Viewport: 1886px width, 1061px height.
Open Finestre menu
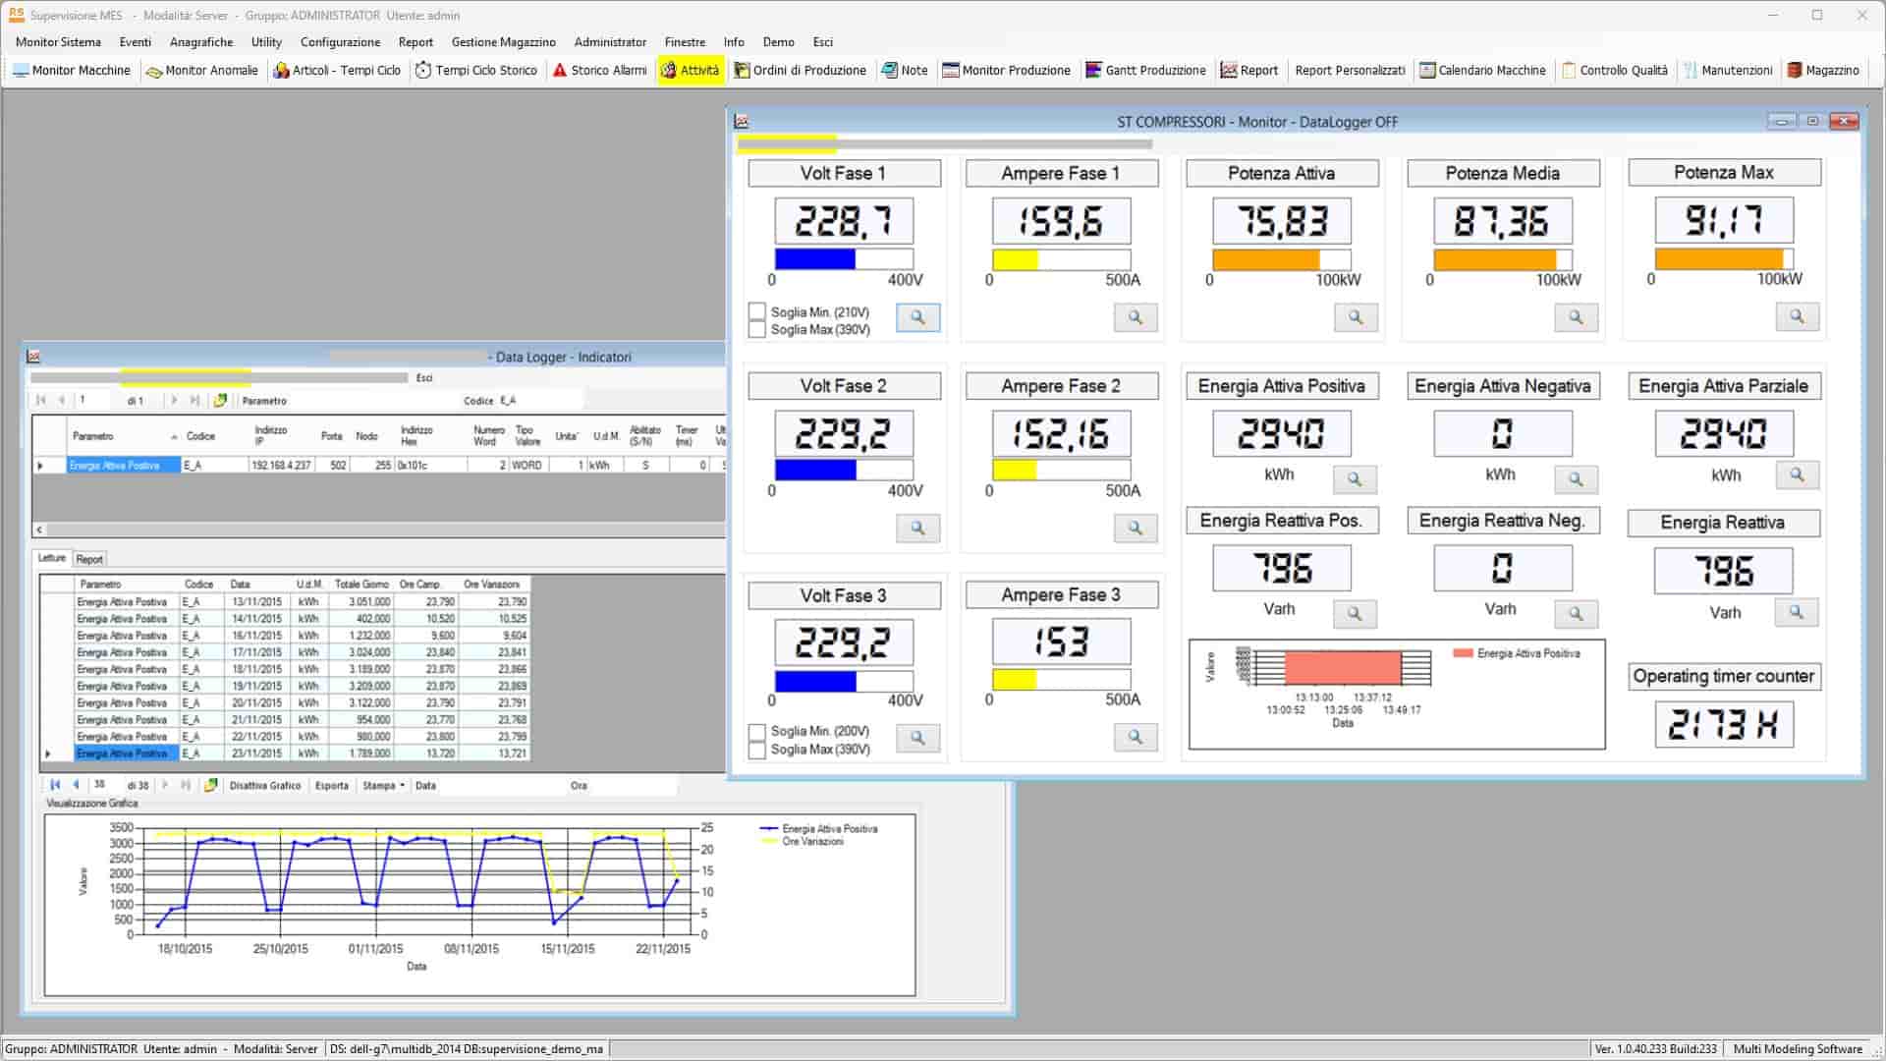685,42
